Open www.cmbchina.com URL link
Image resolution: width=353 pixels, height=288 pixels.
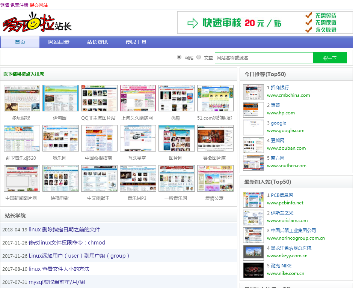[x=288, y=95]
